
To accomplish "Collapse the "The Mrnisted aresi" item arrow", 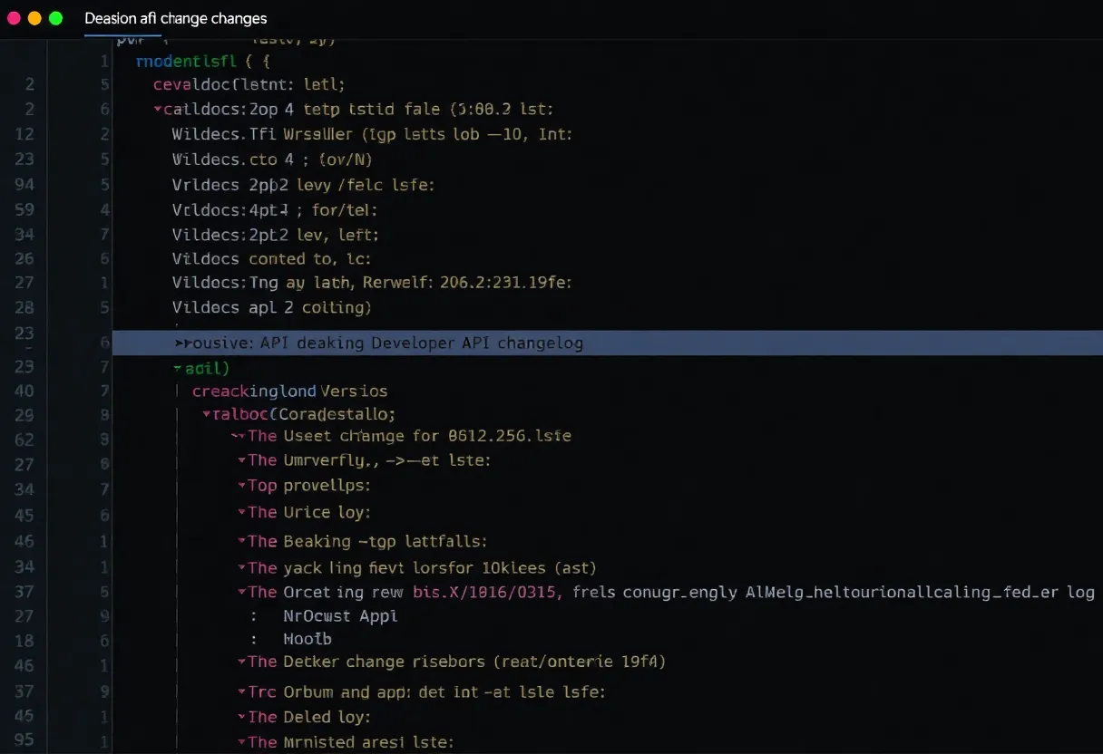I will click(241, 743).
